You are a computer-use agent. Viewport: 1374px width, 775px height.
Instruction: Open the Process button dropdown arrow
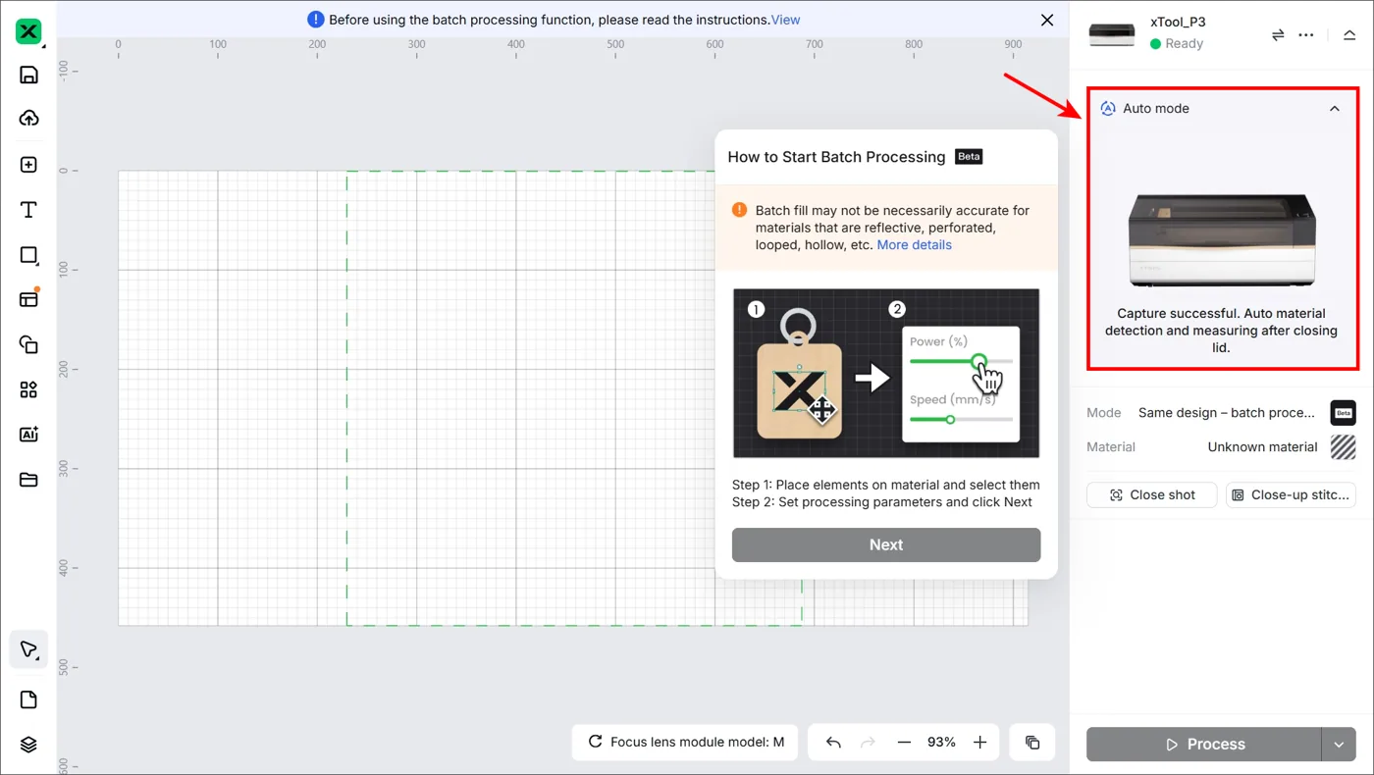pos(1339,745)
